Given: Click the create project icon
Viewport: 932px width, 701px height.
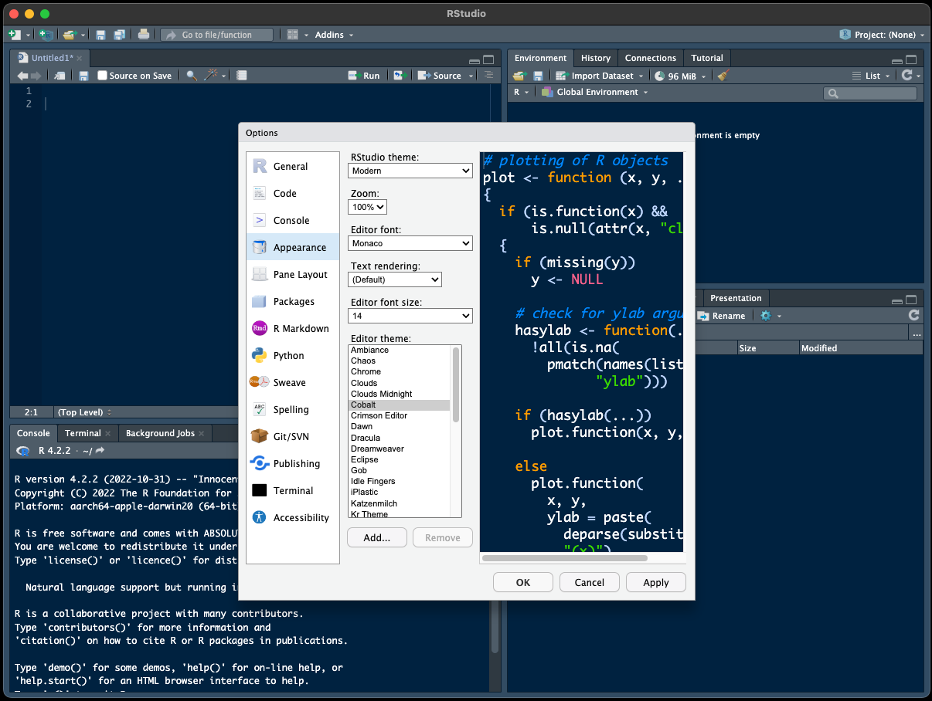Looking at the screenshot, I should click(x=46, y=35).
